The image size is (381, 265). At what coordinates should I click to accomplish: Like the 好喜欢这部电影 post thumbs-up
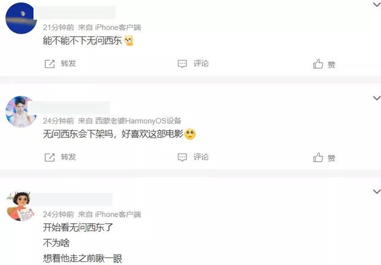click(318, 158)
